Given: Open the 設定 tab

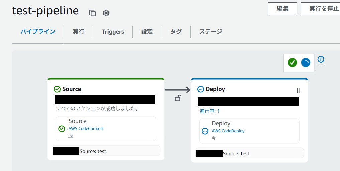Looking at the screenshot, I should click(x=147, y=32).
